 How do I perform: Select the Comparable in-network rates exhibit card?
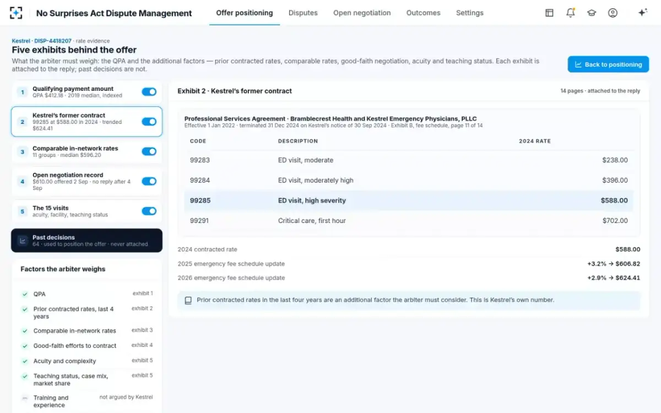click(x=87, y=151)
